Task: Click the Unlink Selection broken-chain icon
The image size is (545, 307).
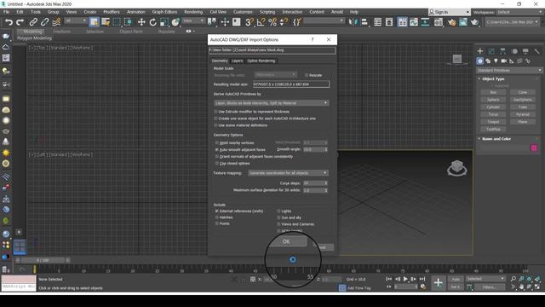Action: pyautogui.click(x=44, y=22)
